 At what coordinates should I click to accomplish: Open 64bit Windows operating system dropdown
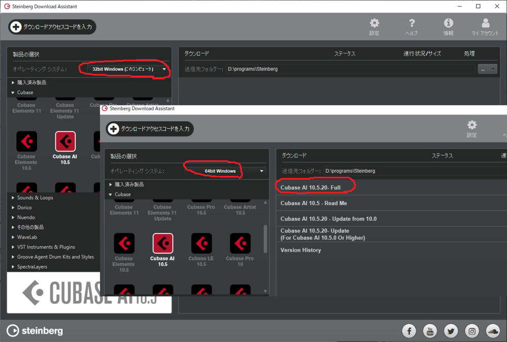click(224, 171)
